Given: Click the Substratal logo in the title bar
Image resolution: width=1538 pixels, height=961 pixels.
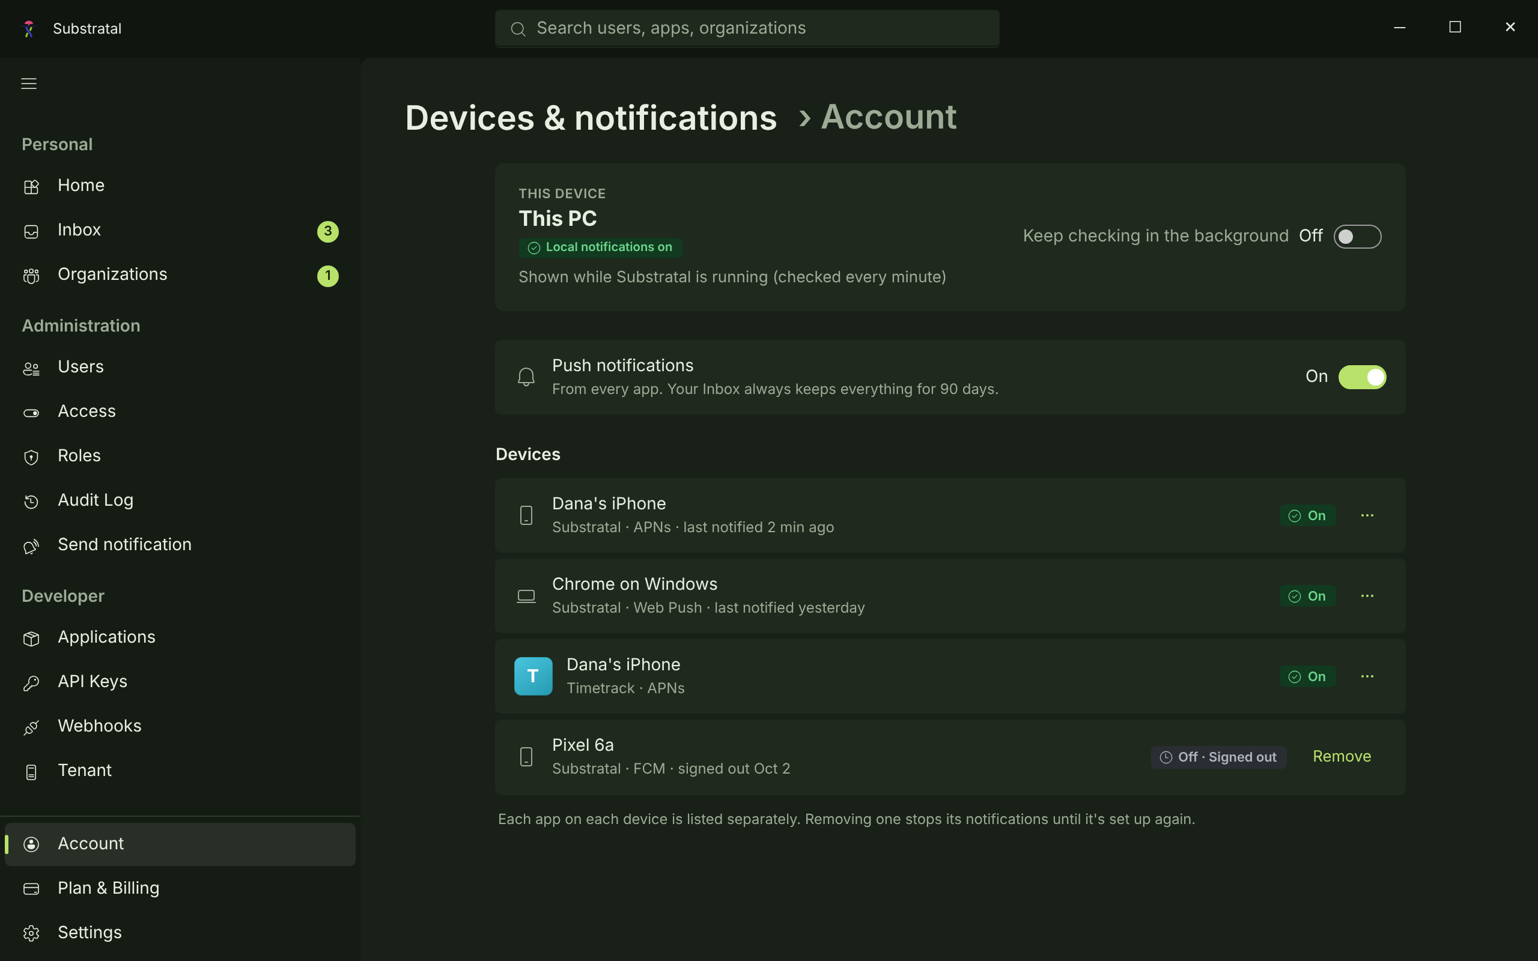Looking at the screenshot, I should click(x=29, y=29).
